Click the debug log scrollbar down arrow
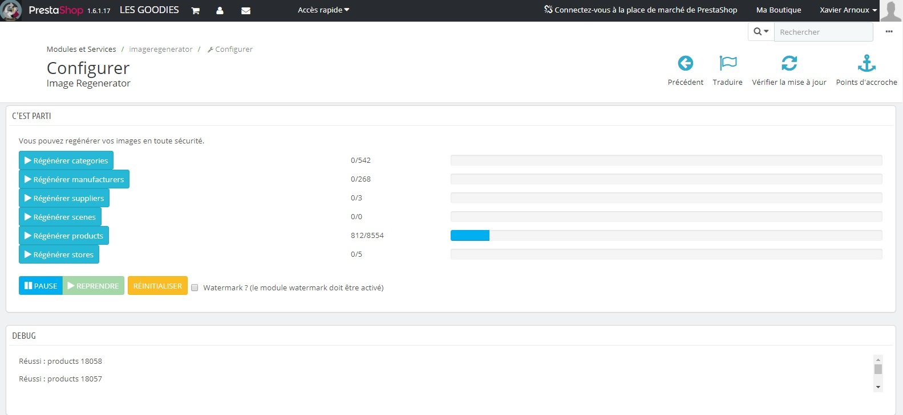The width and height of the screenshot is (903, 415). [x=878, y=387]
